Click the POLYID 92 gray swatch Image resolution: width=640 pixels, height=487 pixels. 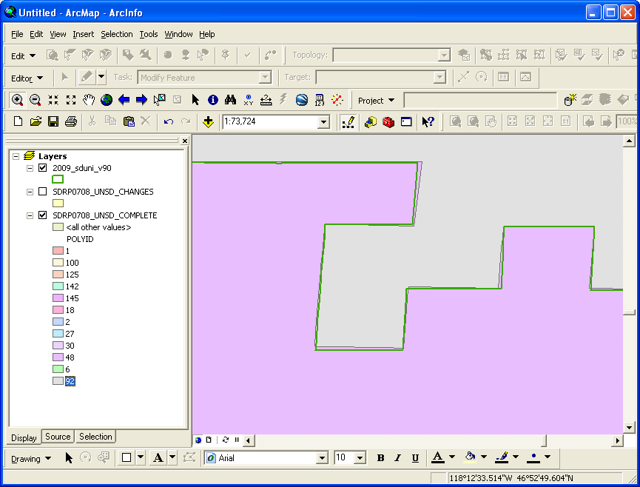tap(58, 381)
